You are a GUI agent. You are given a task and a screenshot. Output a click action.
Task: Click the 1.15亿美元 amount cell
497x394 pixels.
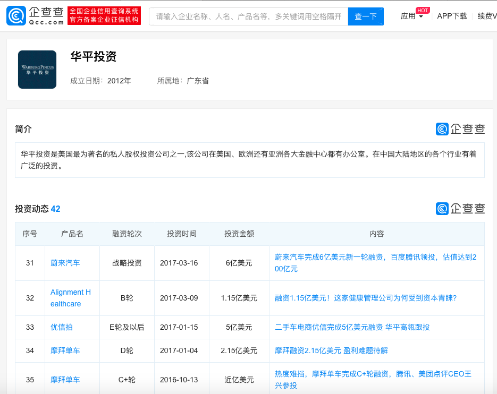[x=239, y=298]
